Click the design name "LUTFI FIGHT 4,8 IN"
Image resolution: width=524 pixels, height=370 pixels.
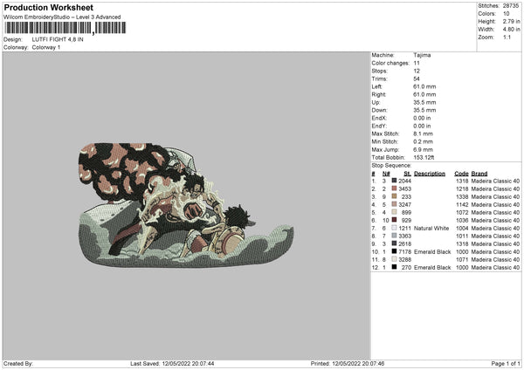(x=58, y=39)
